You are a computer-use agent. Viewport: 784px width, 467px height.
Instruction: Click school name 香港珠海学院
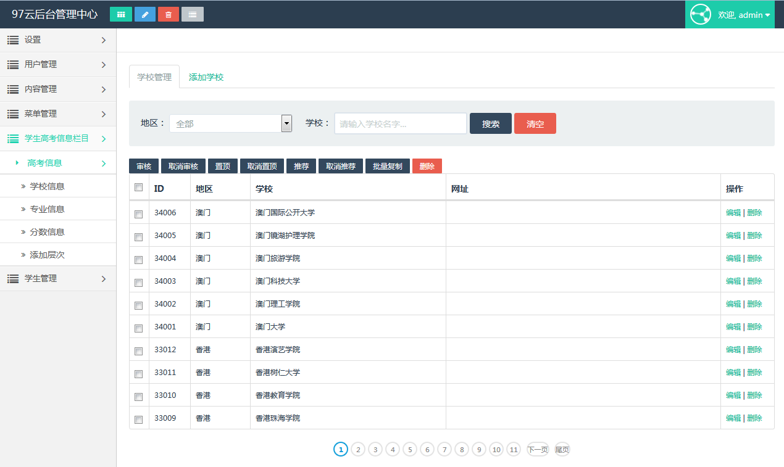coord(278,418)
